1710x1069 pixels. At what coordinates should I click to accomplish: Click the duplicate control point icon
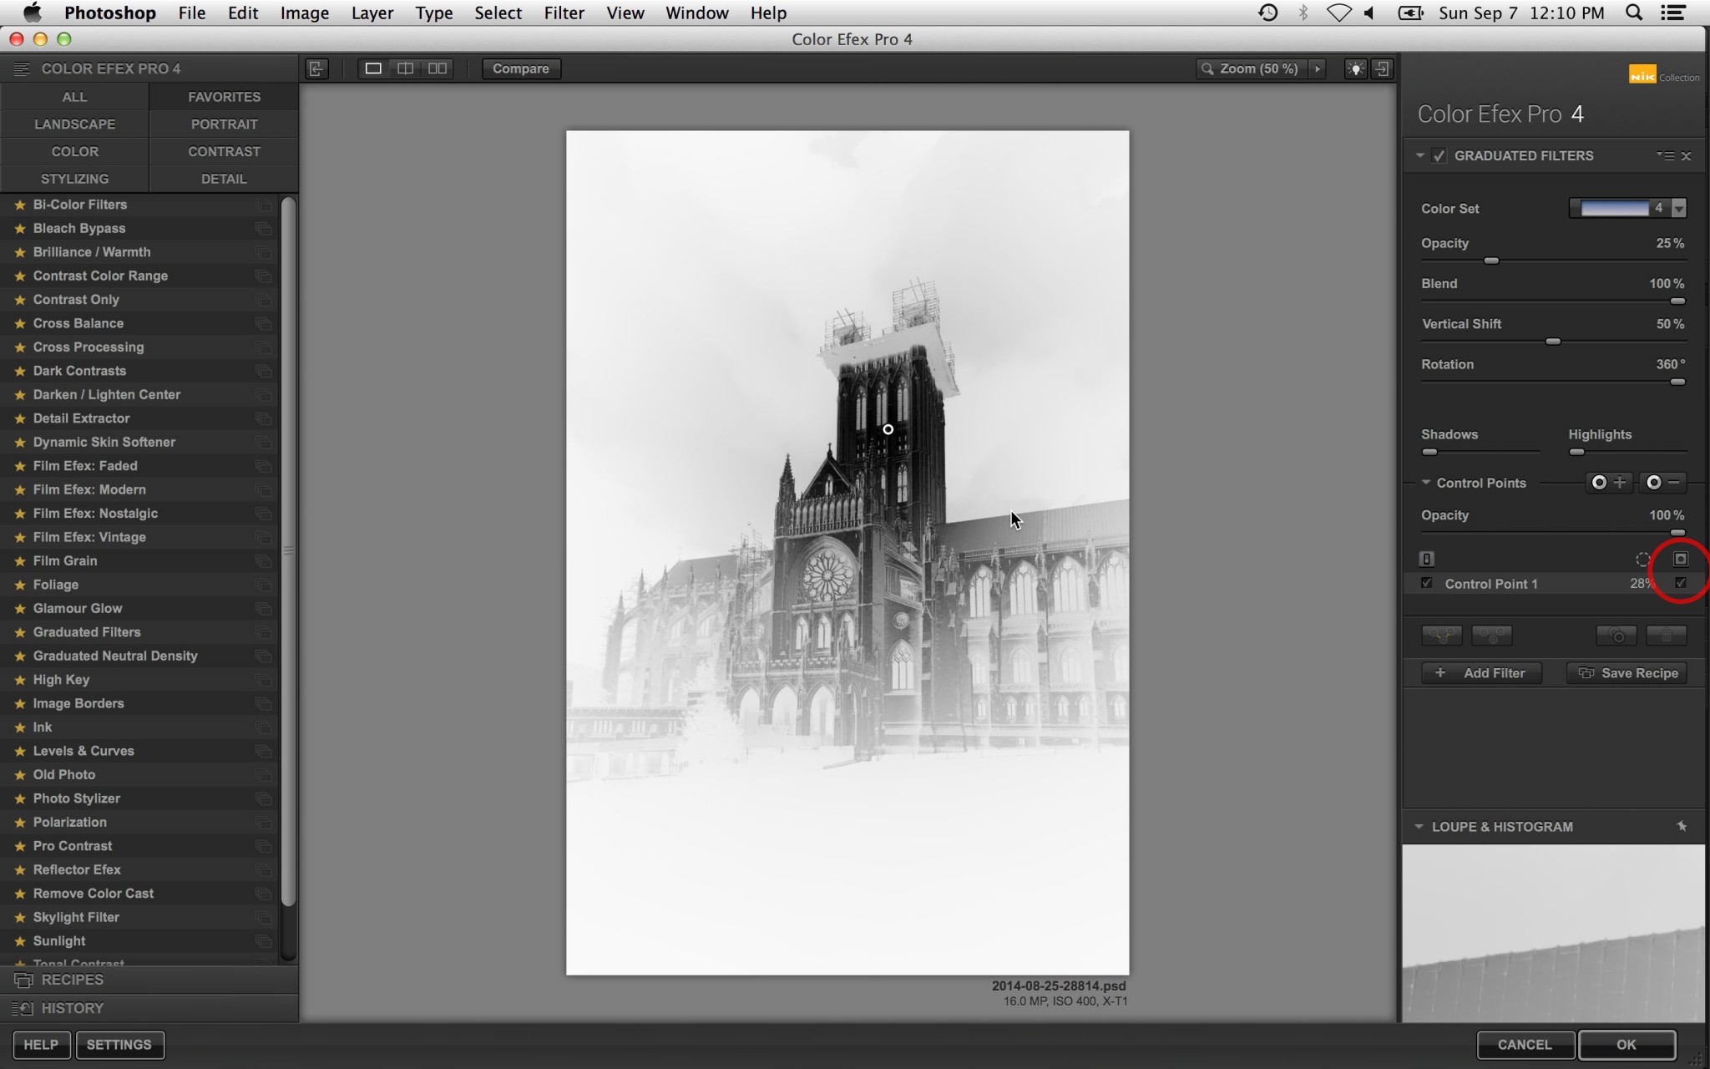click(1616, 636)
